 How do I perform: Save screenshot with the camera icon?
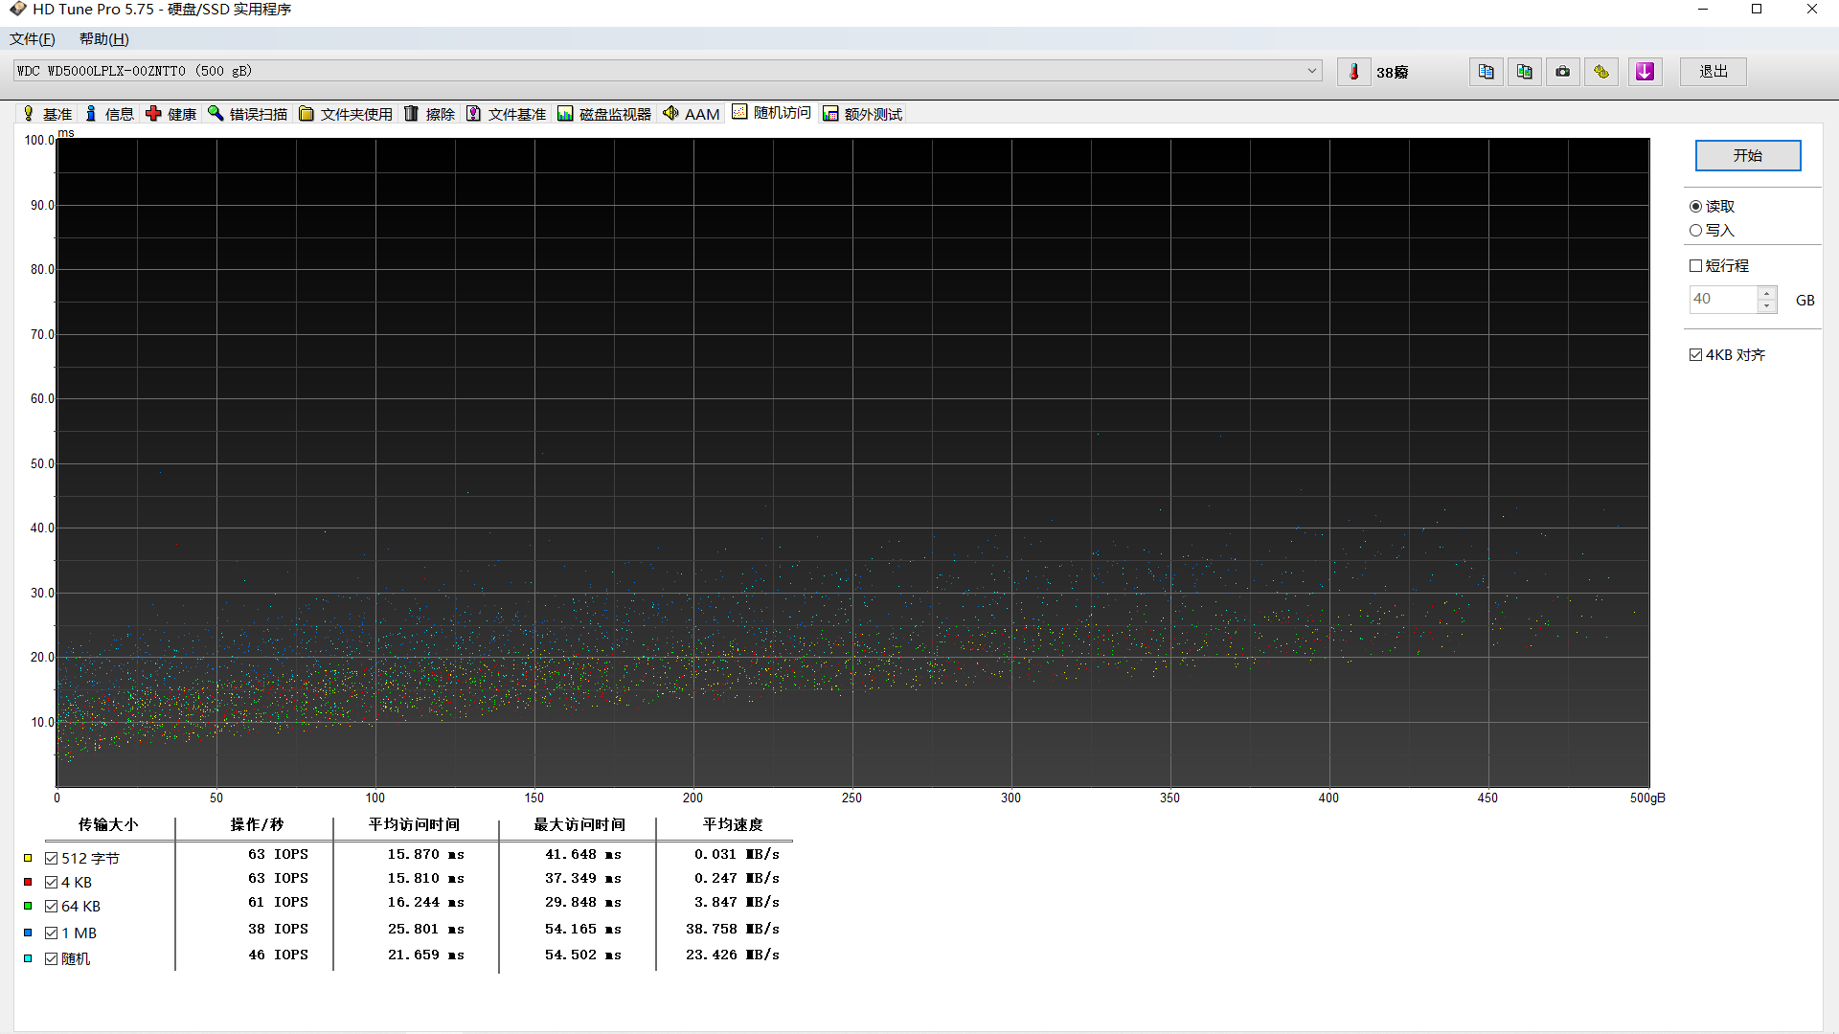point(1562,72)
